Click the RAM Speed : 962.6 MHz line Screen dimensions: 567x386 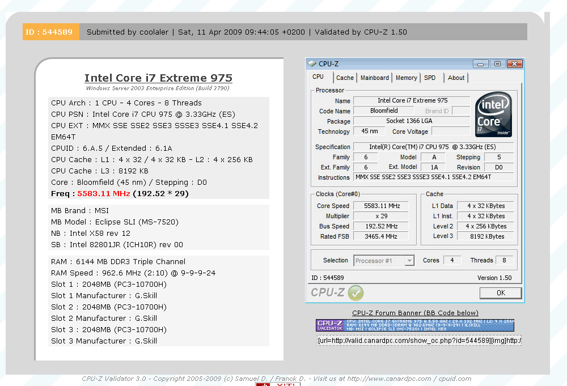[x=133, y=273]
